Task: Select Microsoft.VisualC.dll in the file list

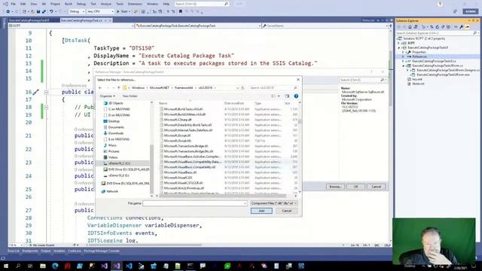Action: [178, 178]
